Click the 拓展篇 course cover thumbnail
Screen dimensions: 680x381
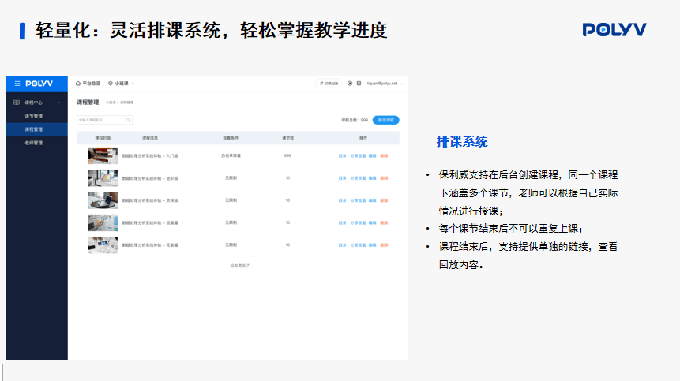tap(103, 222)
